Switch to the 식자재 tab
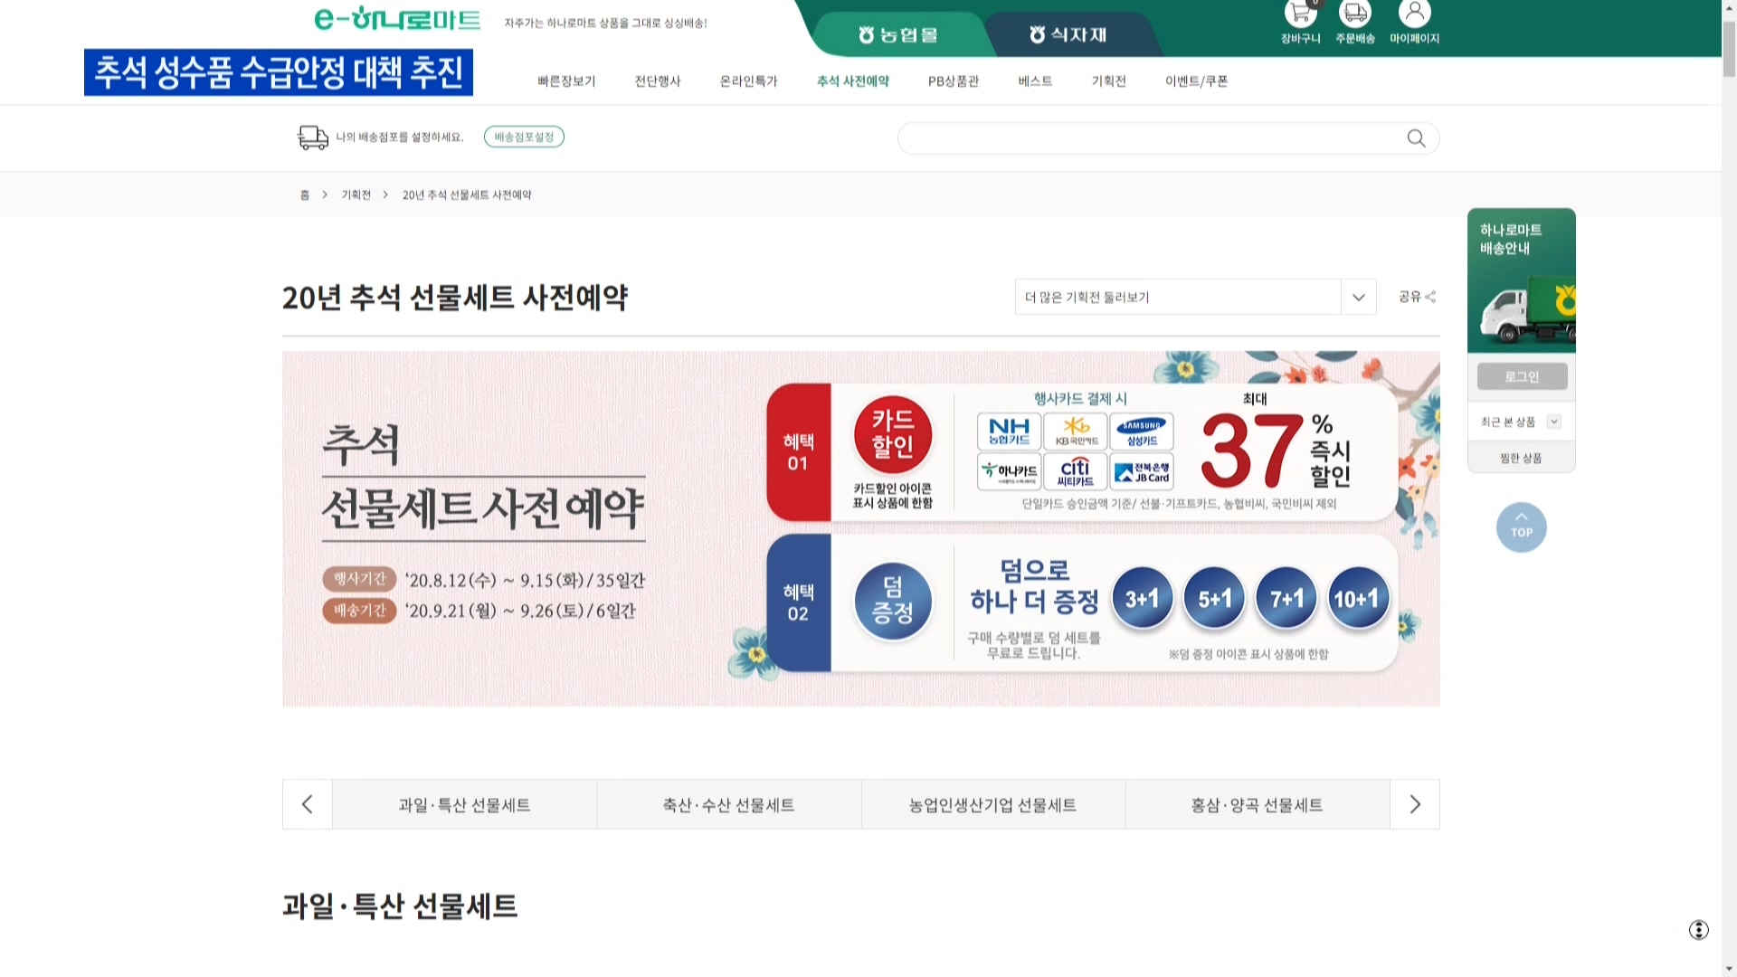Screen dimensions: 1737x977 [x=1068, y=35]
